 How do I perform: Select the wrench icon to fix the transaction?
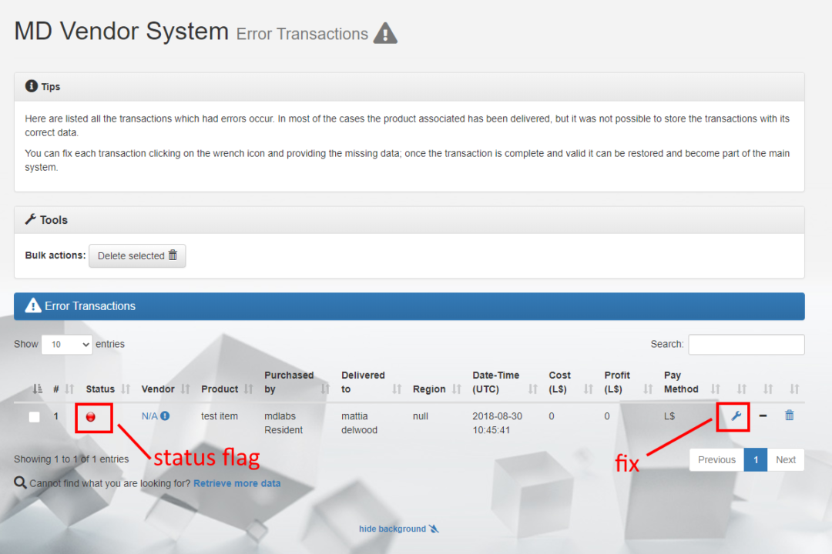pos(734,415)
